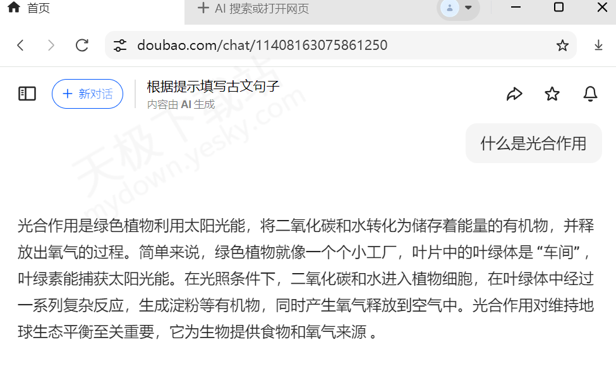The width and height of the screenshot is (616, 366).
Task: Toggle the chat sidebar panel
Action: 27,94
